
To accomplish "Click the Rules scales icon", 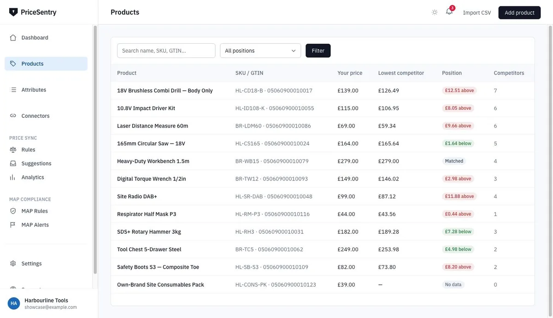I will [x=13, y=150].
